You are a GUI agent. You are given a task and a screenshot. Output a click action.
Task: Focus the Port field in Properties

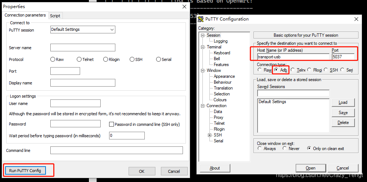tap(65, 71)
